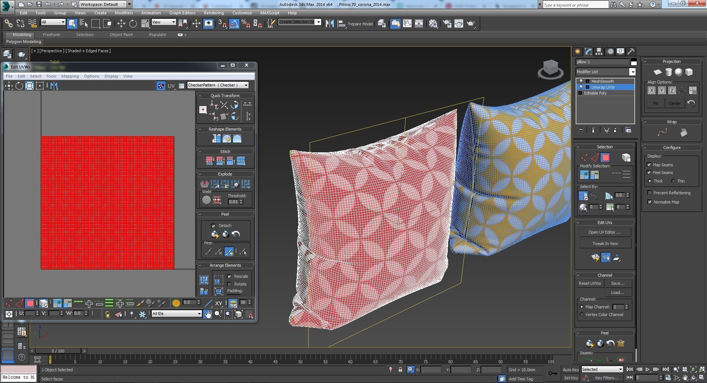
Task: Toggle Detach checkbox in Peel section
Action: [x=213, y=226]
